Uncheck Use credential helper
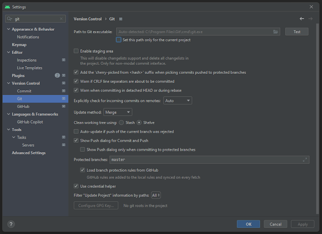This screenshot has width=322, height=234. click(x=76, y=186)
